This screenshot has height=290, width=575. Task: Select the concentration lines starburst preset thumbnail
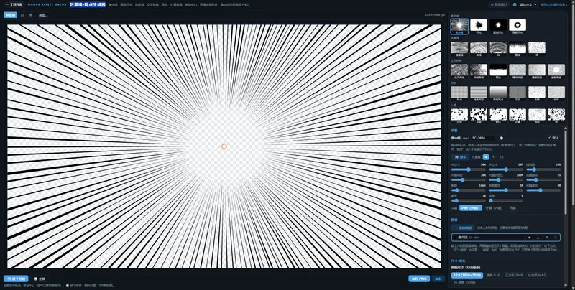[459, 27]
